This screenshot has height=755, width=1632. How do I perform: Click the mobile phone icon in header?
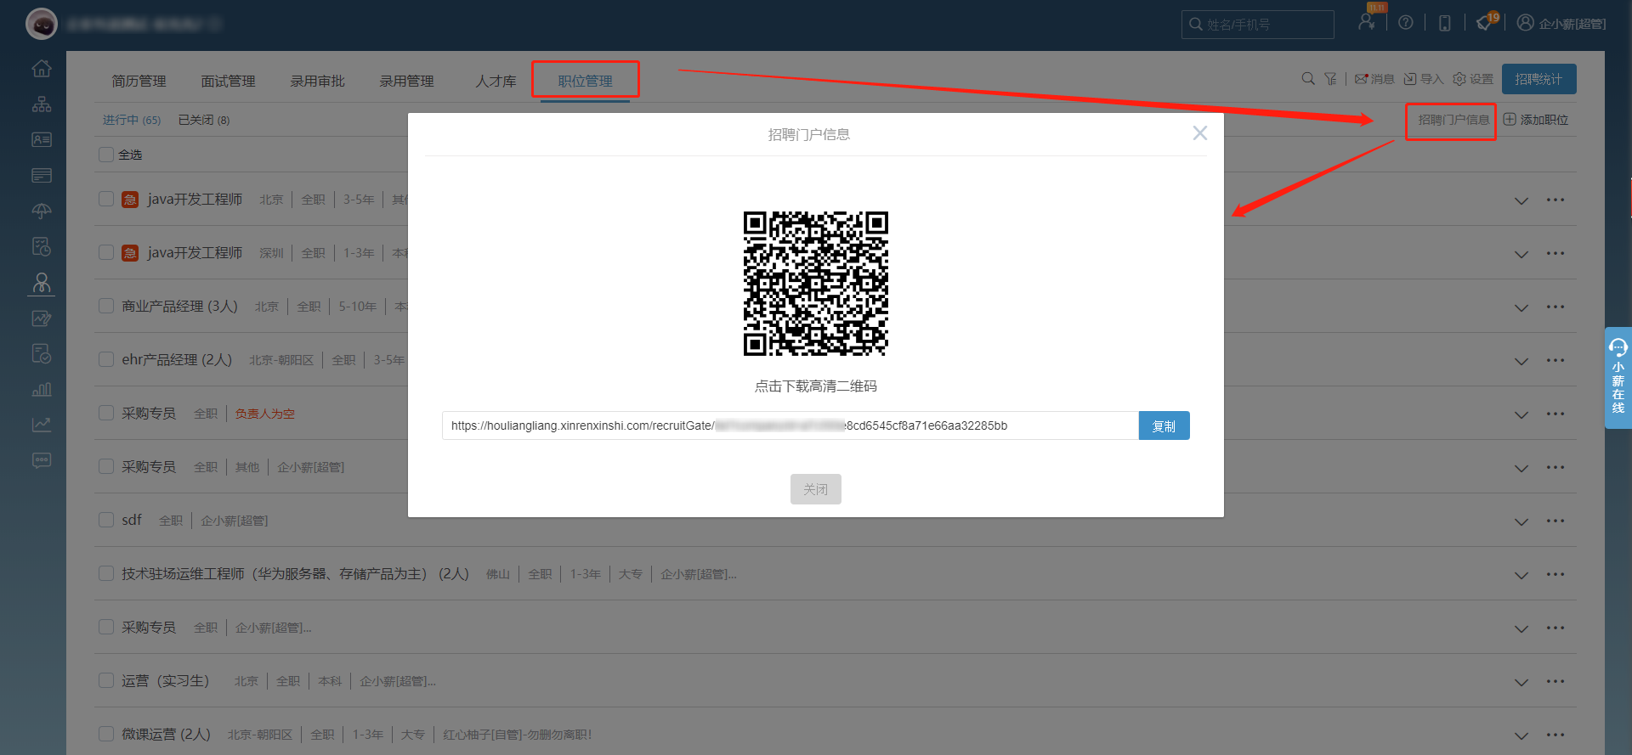pos(1444,23)
